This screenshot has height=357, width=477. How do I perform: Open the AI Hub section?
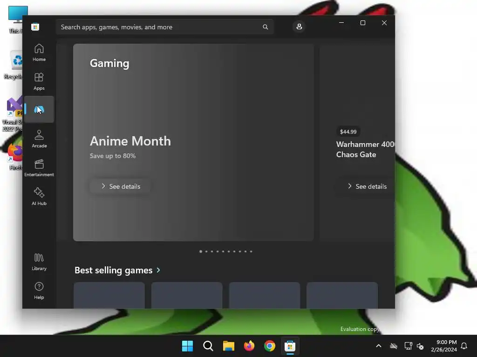[39, 197]
